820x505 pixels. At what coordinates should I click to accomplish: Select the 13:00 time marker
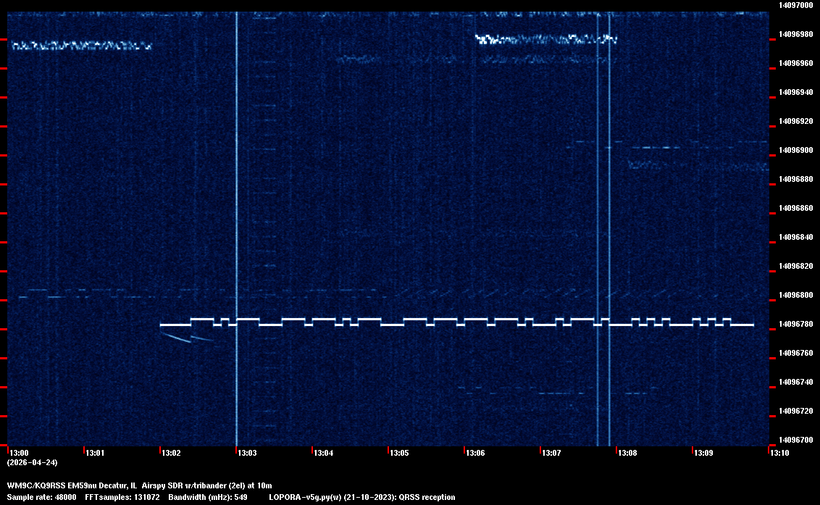click(18, 454)
